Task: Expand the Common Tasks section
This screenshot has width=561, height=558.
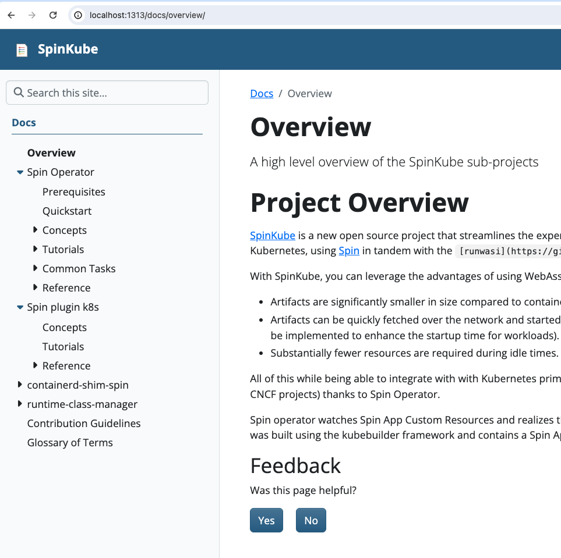Action: pyautogui.click(x=35, y=268)
